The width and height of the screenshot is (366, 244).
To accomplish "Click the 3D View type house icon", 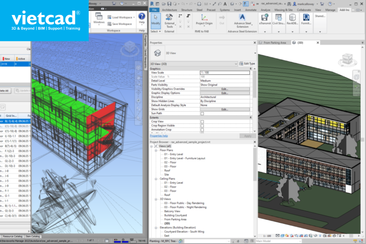I will click(157, 53).
